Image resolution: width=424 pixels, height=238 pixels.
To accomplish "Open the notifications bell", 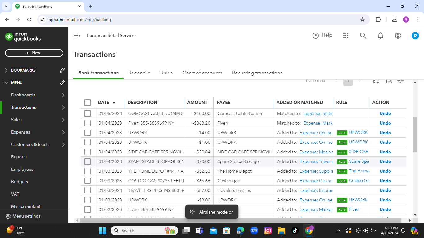I will pos(381,36).
